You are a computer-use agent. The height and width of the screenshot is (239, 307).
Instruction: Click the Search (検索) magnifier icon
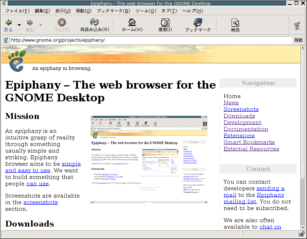click(235, 23)
